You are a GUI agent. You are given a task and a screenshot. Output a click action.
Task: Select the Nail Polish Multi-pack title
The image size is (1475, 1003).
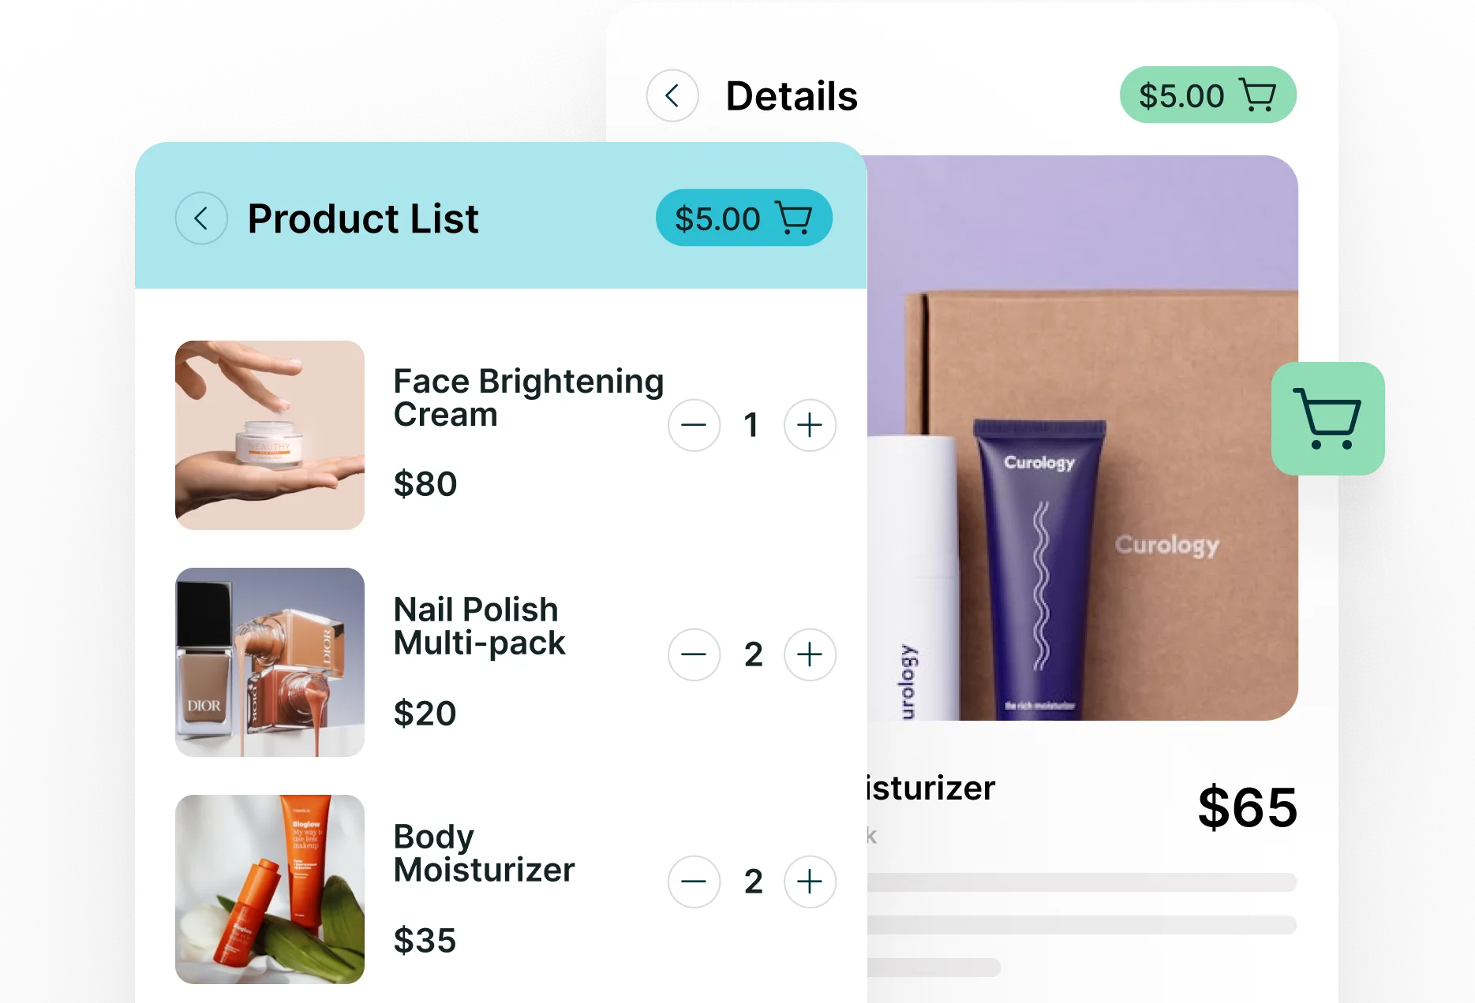pos(479,627)
